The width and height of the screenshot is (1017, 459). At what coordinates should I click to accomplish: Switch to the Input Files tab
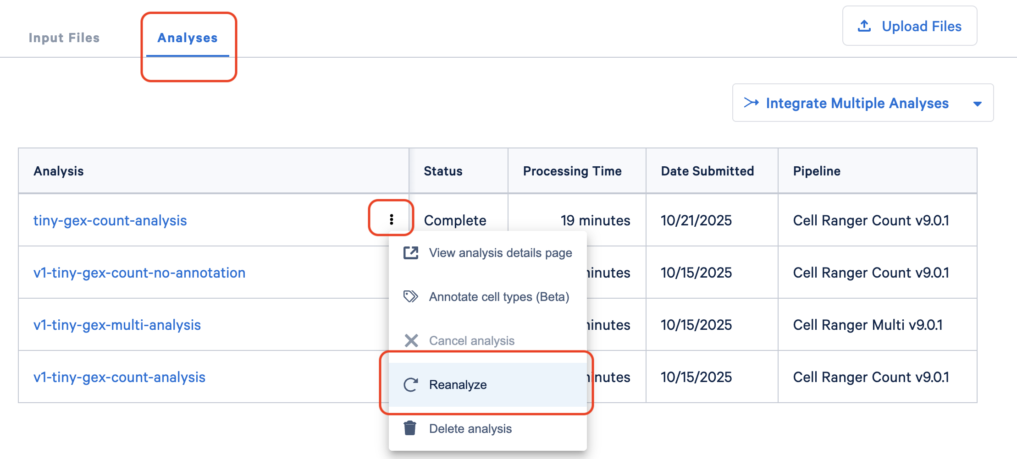click(64, 38)
